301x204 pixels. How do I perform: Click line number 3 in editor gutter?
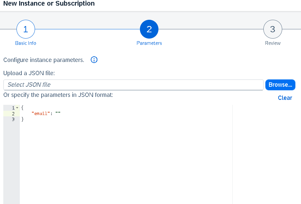pyautogui.click(x=13, y=119)
